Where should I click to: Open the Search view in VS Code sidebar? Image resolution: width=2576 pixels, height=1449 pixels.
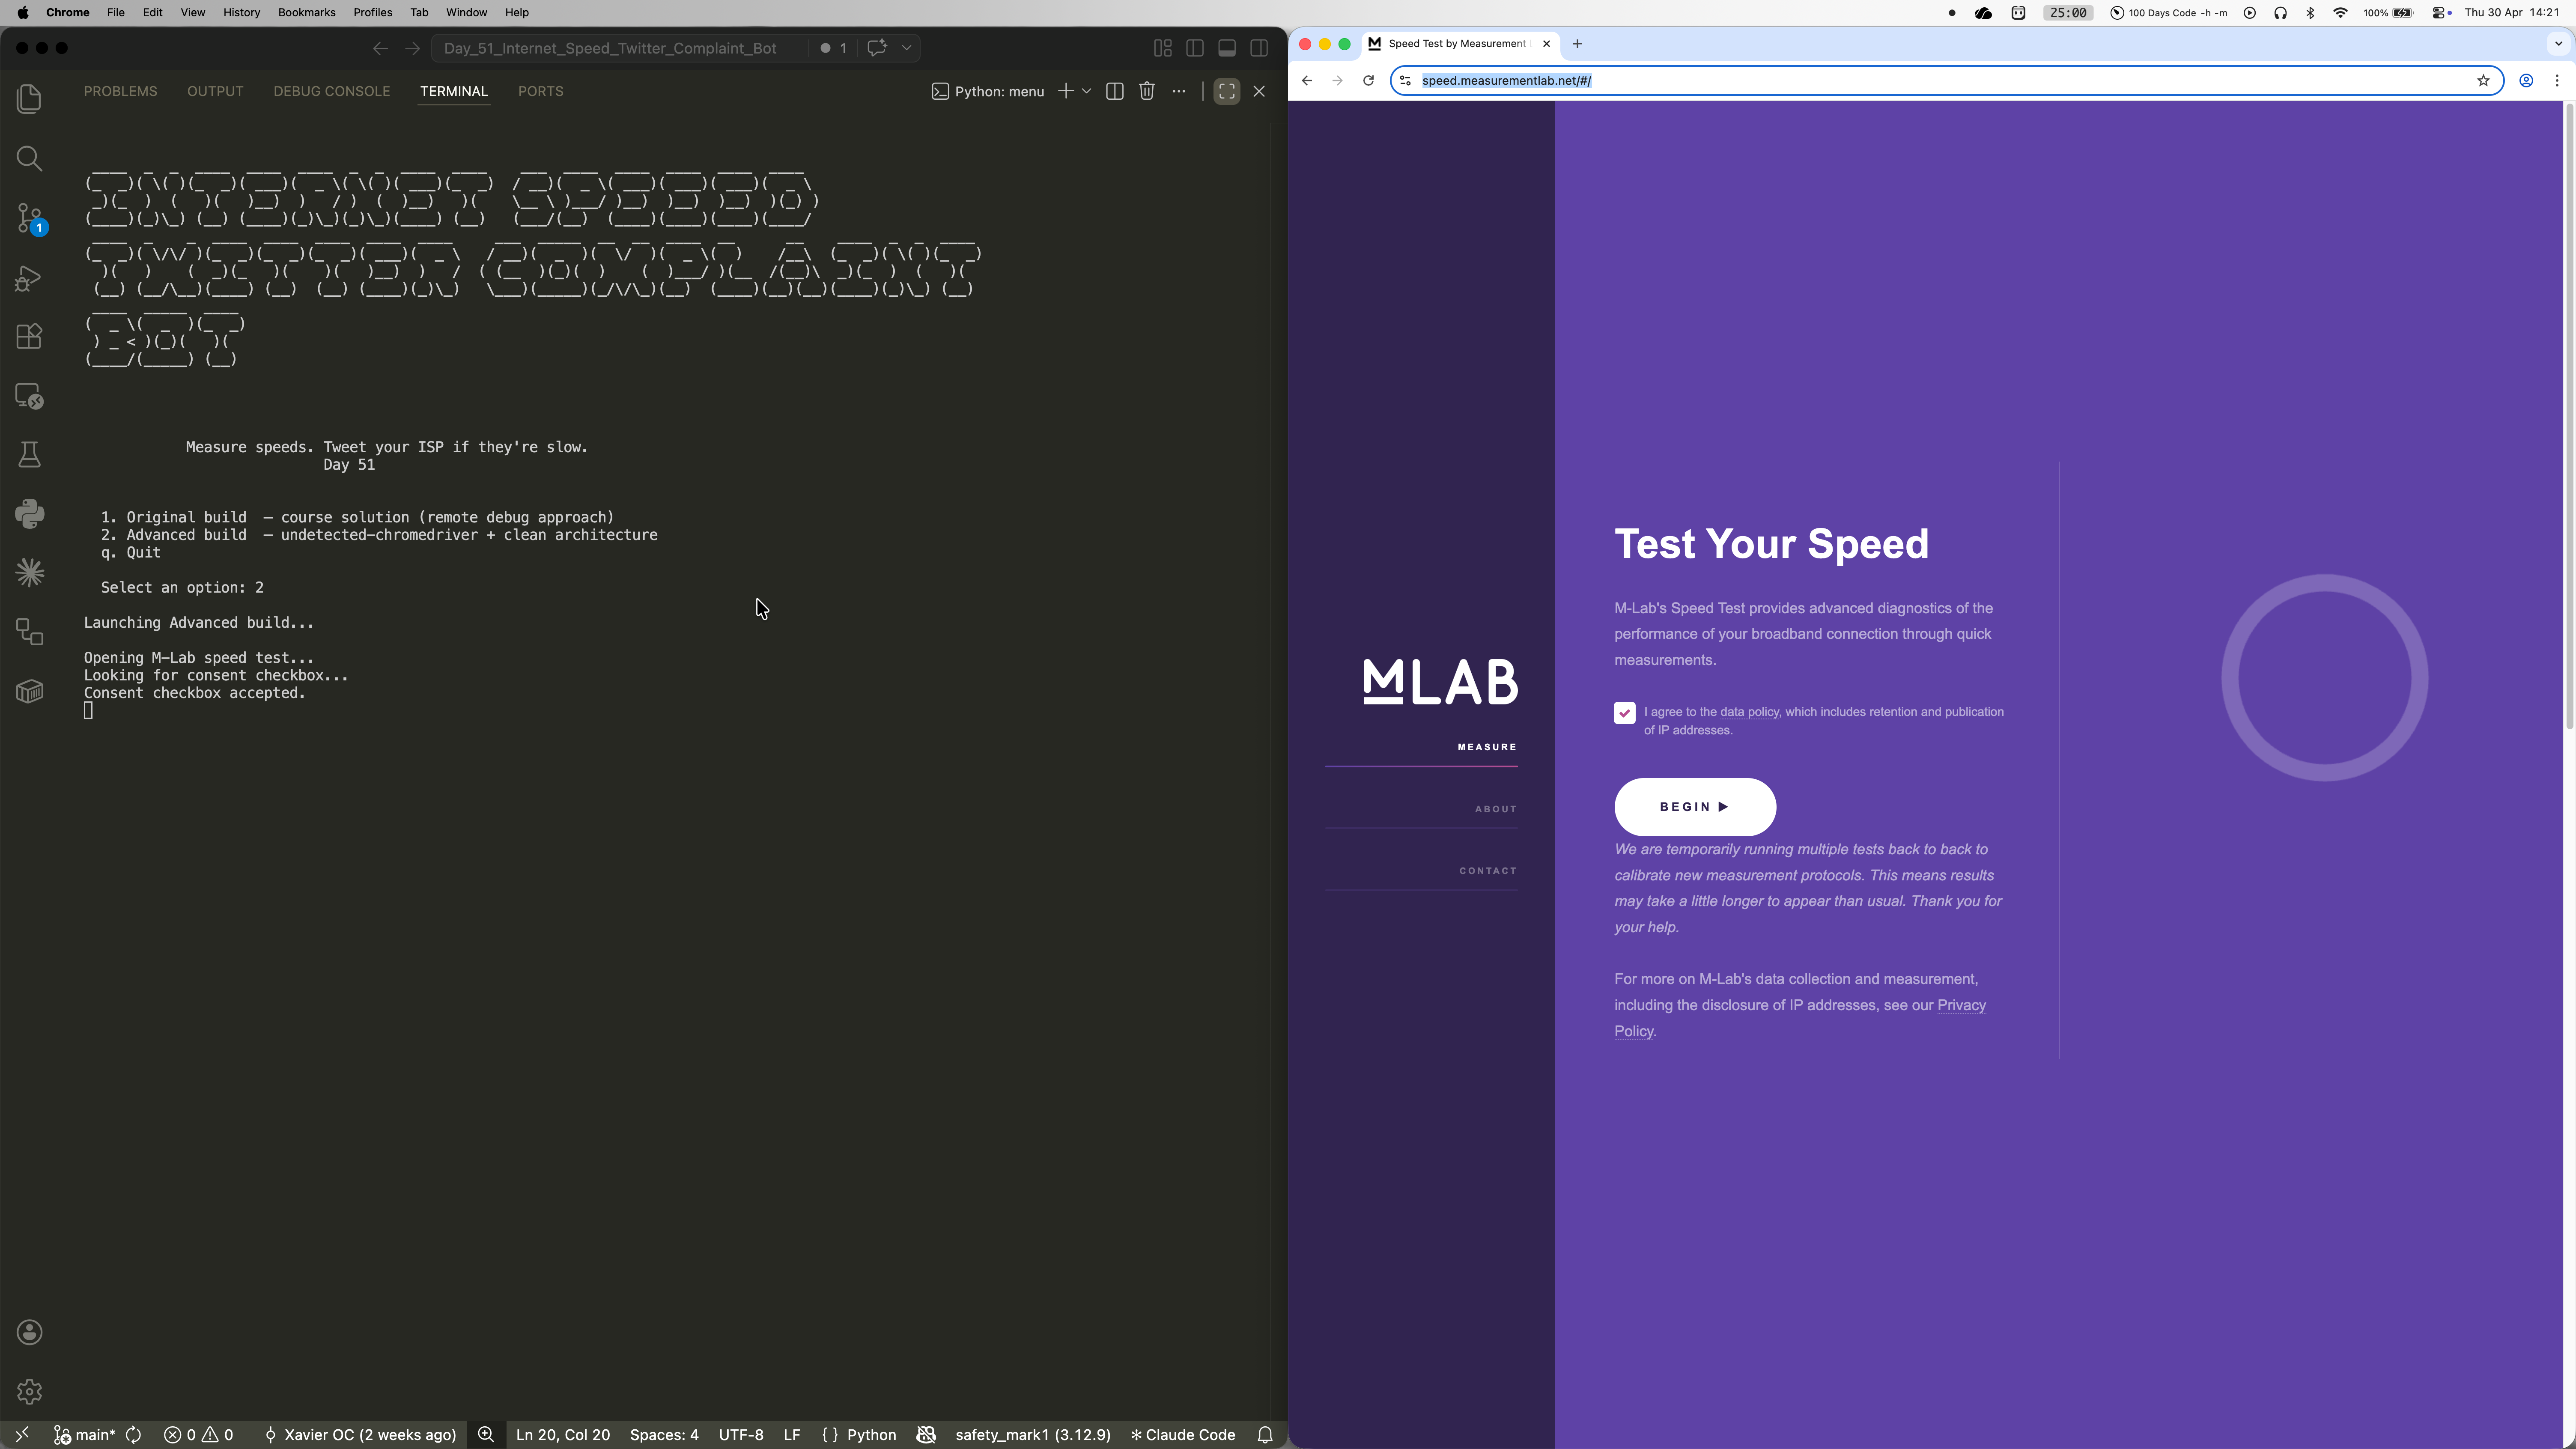tap(29, 159)
